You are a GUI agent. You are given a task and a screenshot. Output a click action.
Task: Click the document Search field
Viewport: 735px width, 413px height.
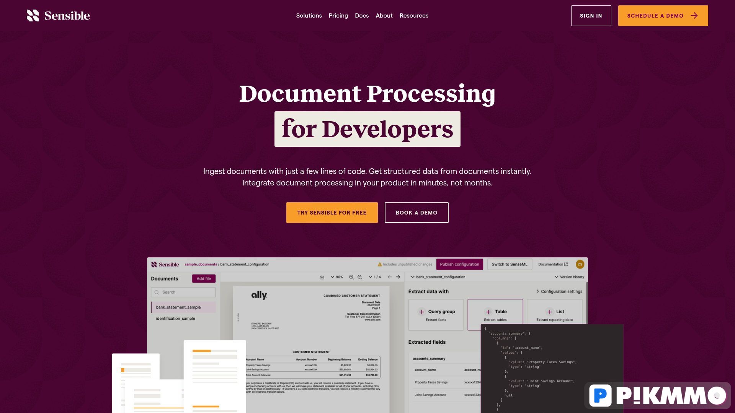click(x=183, y=292)
